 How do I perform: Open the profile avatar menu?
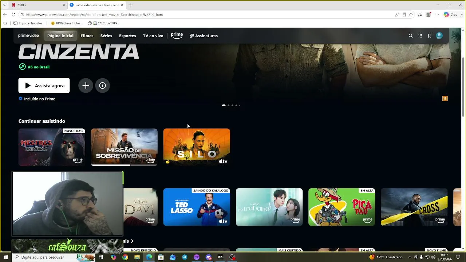439,36
